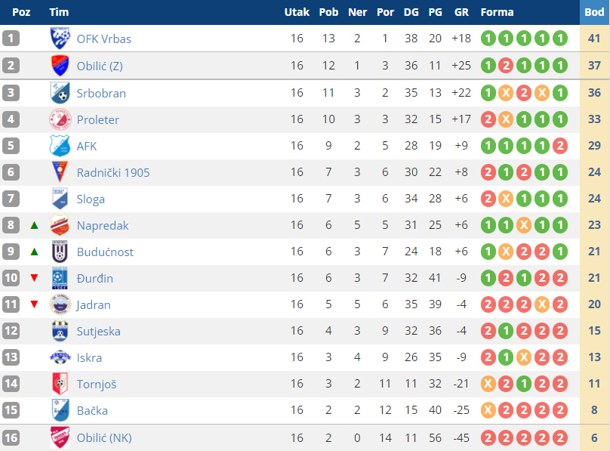Viewport: 610px width, 451px height.
Task: Click the Budućnost club crest
Action: [x=60, y=252]
